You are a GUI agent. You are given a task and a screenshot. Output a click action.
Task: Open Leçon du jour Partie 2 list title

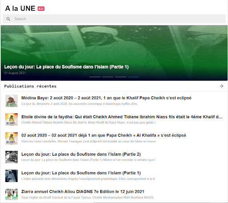[x=81, y=154]
